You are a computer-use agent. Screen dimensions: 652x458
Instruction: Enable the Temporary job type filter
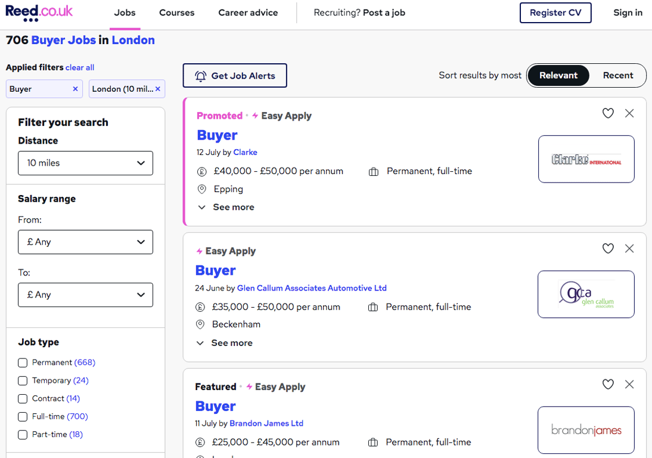point(23,380)
